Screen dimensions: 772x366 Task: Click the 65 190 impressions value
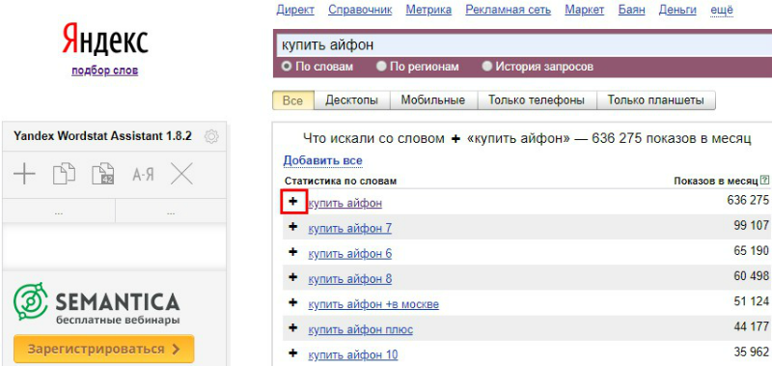(751, 251)
